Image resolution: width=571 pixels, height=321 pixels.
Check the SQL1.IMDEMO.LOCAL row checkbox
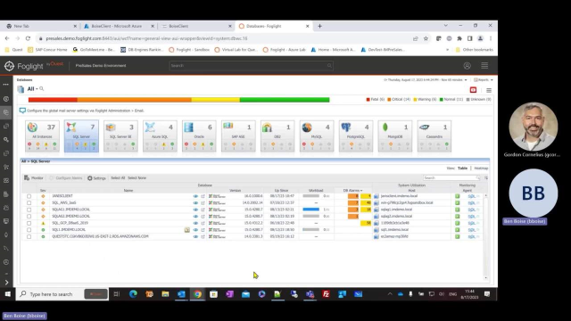pos(29,230)
